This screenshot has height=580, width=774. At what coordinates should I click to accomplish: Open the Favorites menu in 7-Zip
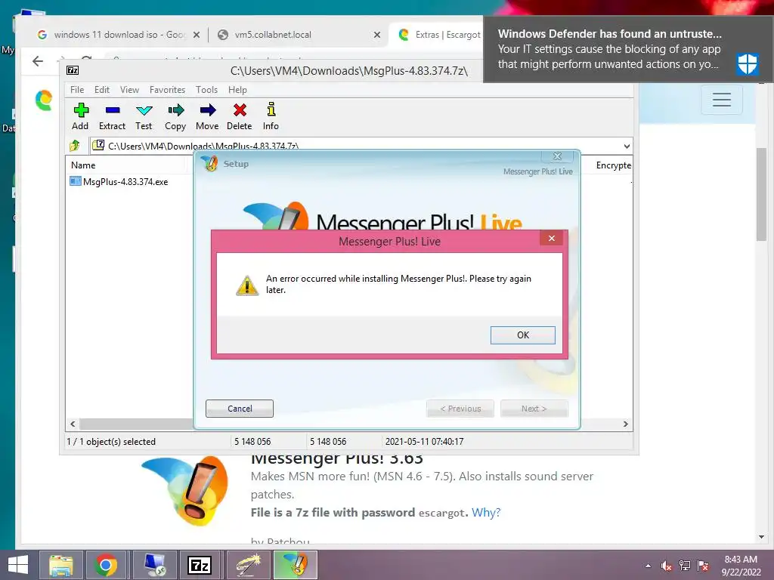tap(167, 90)
